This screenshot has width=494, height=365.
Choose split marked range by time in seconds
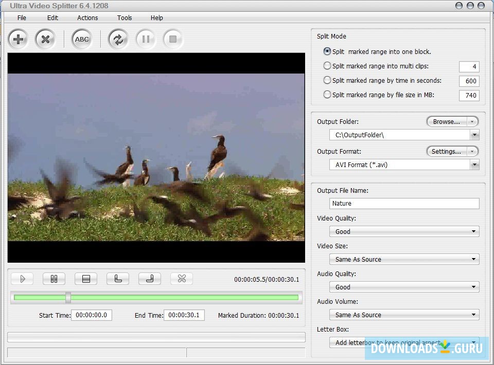pyautogui.click(x=327, y=80)
